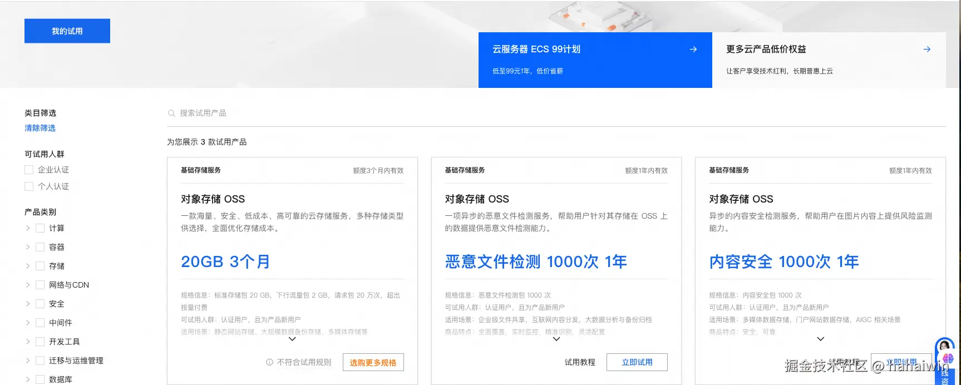Expand the 数据库 category chevron
Viewport: 961px width, 385px height.
[x=28, y=379]
